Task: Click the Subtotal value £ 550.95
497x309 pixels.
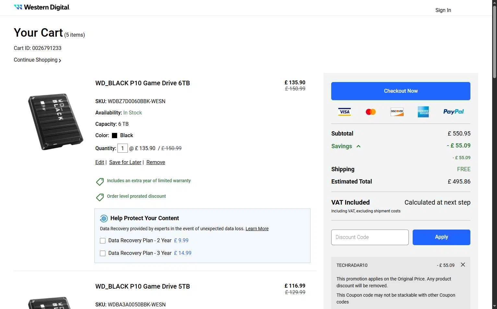Action: [x=459, y=134]
